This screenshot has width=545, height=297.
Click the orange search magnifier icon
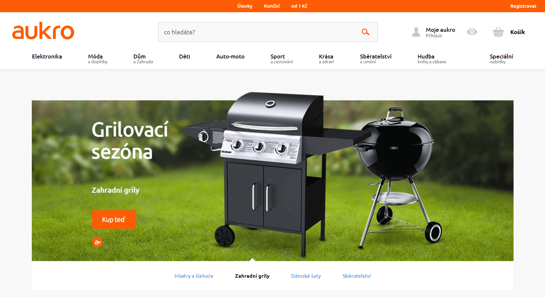coord(365,32)
